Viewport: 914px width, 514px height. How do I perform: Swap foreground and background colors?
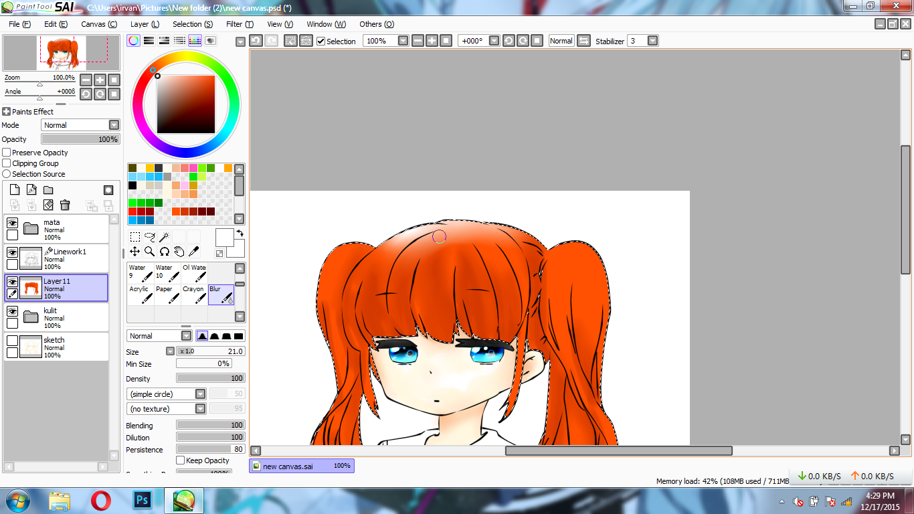(x=239, y=233)
